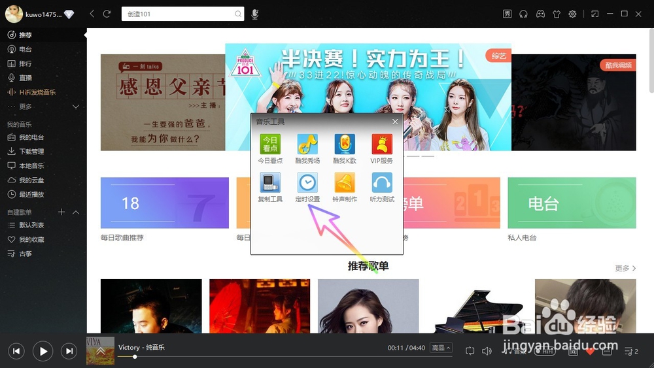Open the piano playlist cover
Viewport: 654px width, 368px height.
click(477, 307)
